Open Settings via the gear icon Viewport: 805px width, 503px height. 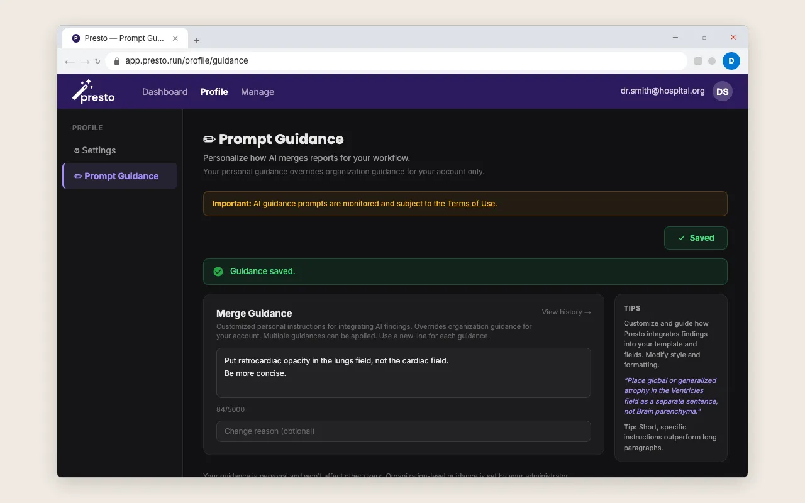77,150
